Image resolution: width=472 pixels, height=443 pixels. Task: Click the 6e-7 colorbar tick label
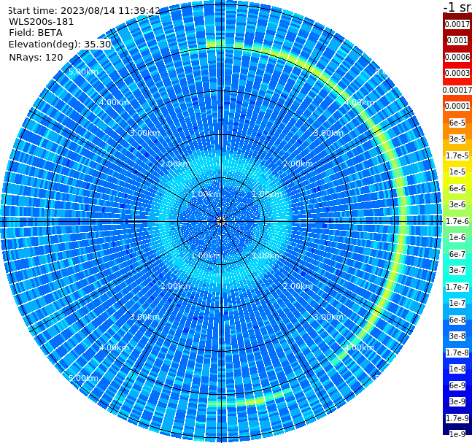click(457, 254)
